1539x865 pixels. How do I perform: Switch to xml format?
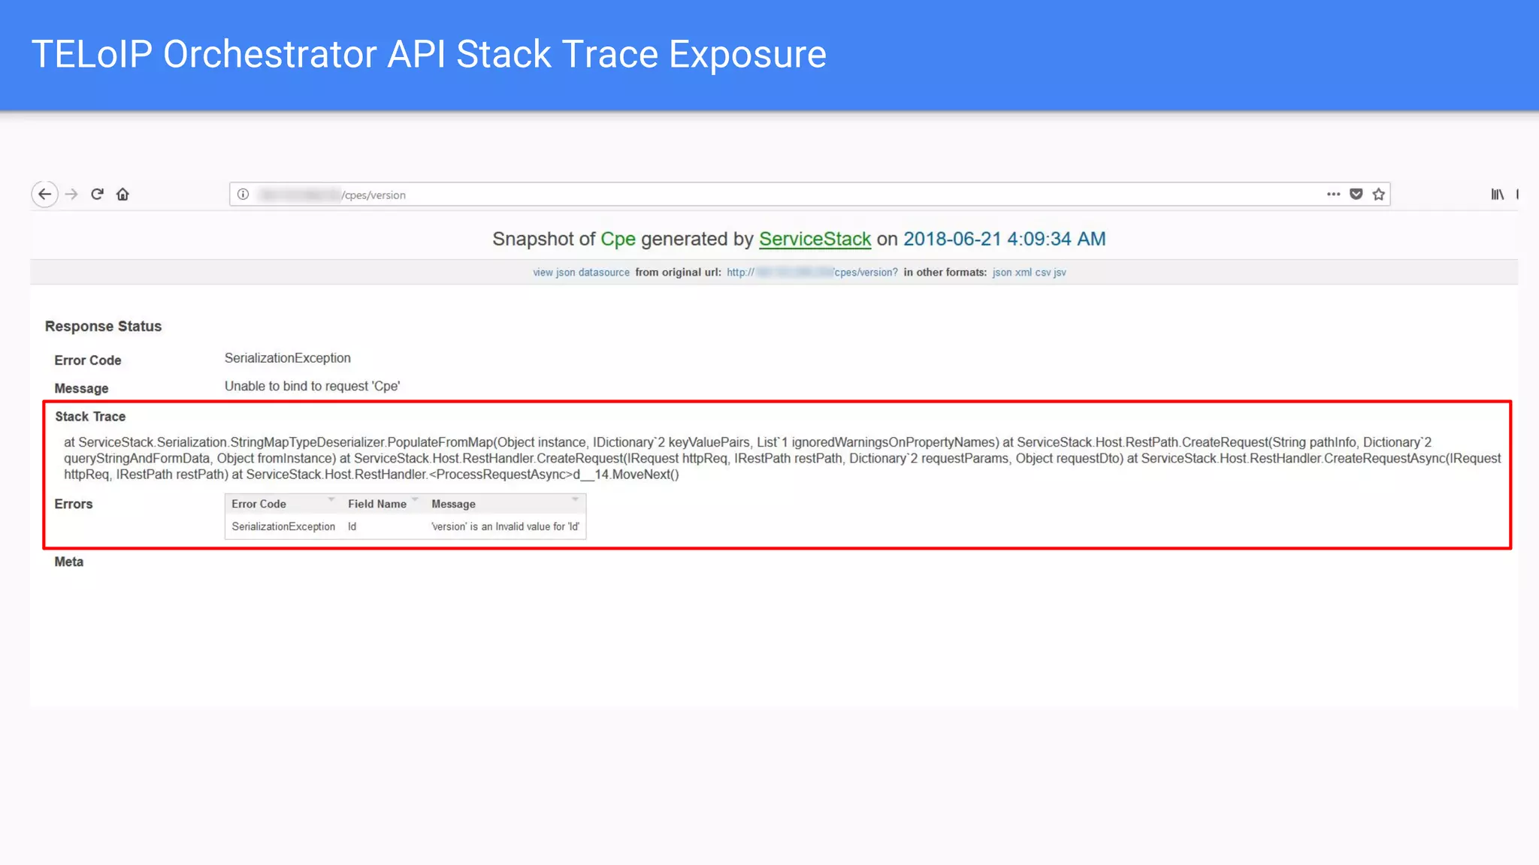pyautogui.click(x=1023, y=273)
